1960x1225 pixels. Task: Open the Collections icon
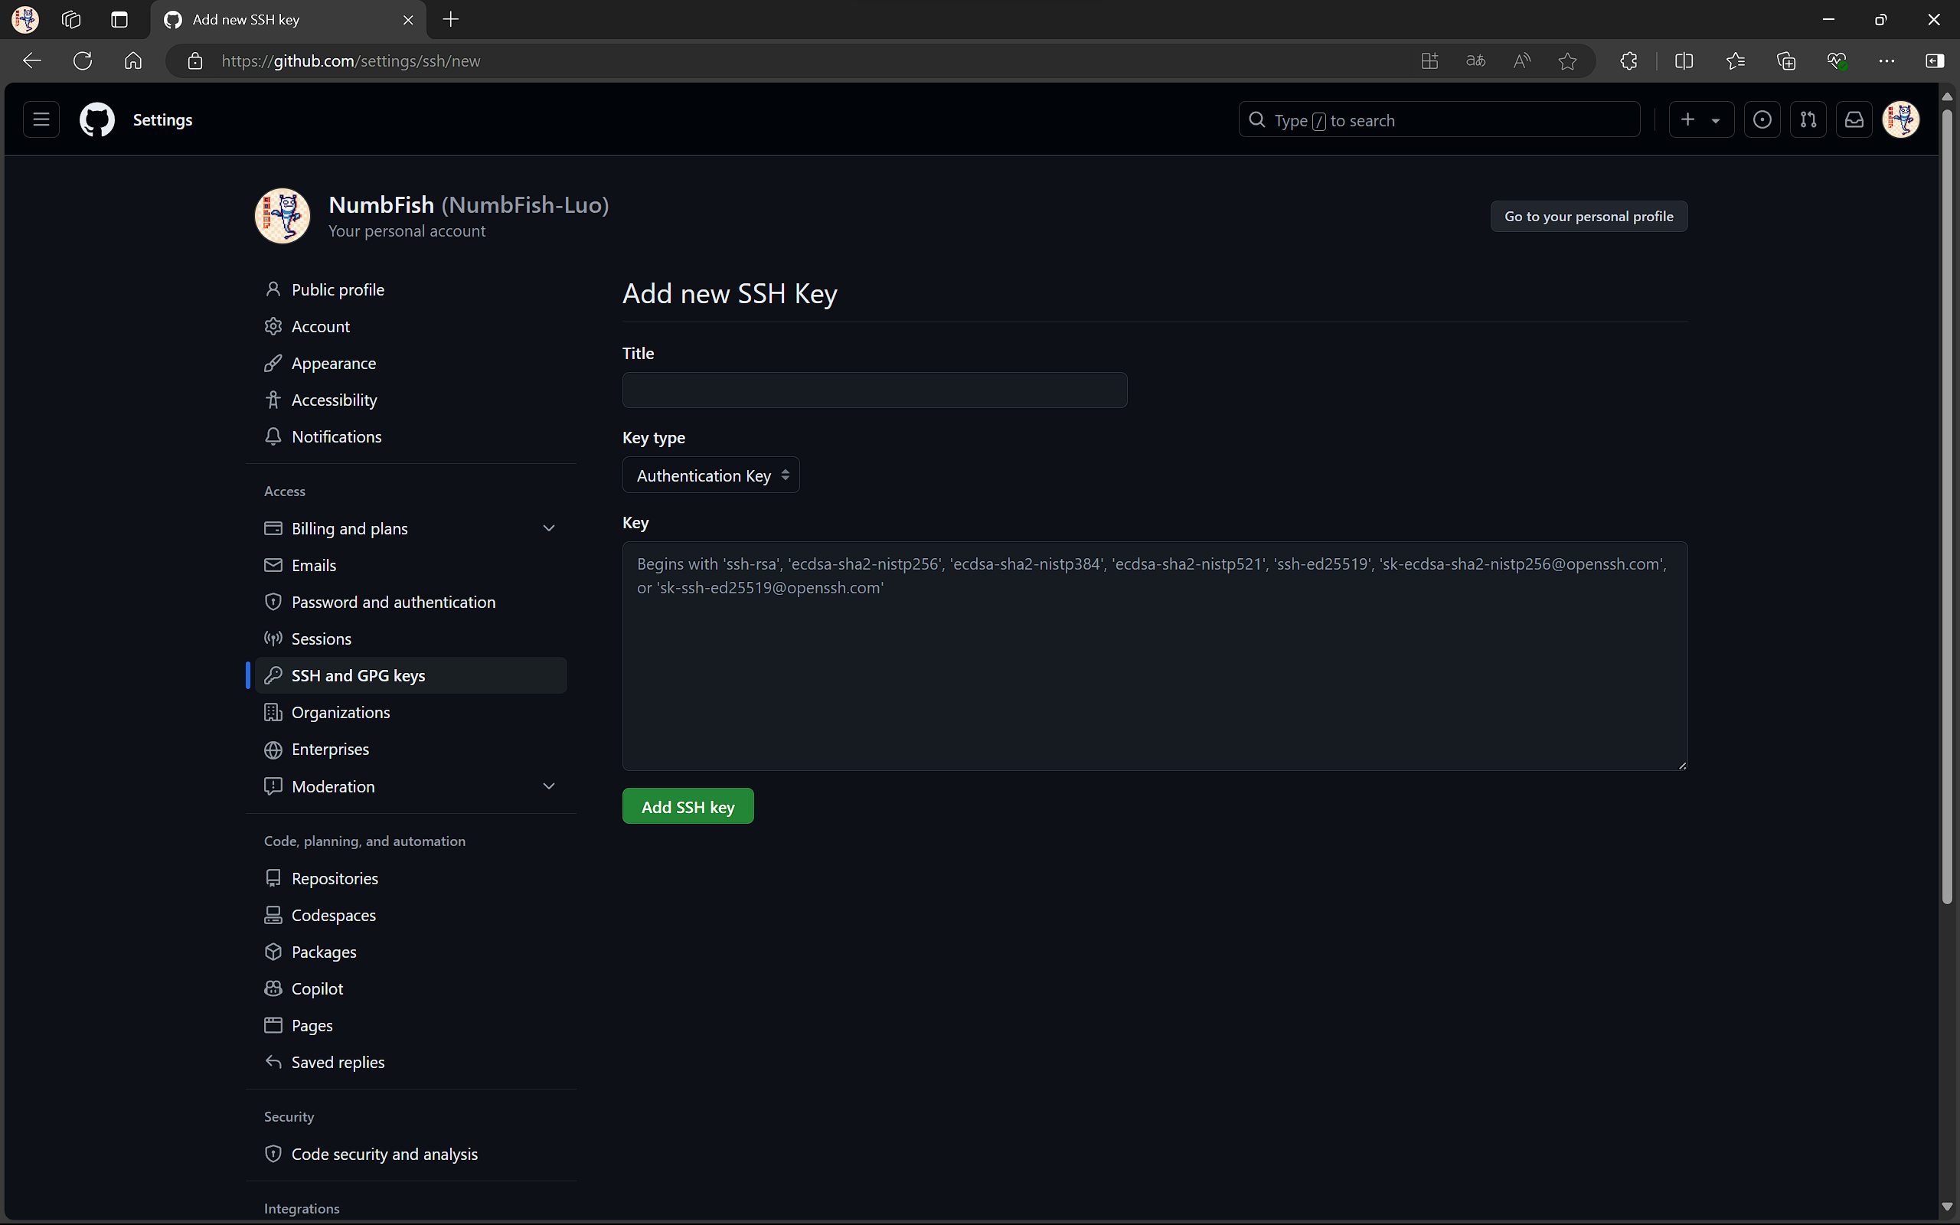pos(1786,60)
